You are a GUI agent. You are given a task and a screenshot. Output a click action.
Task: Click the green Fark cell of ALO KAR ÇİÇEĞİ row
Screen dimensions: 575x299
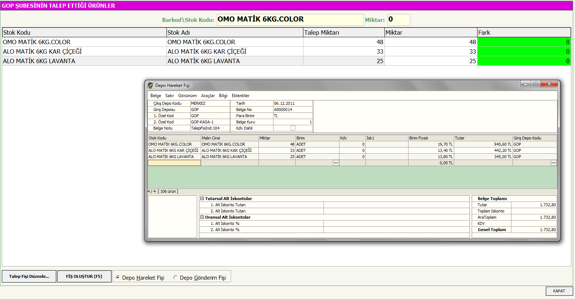pyautogui.click(x=524, y=51)
